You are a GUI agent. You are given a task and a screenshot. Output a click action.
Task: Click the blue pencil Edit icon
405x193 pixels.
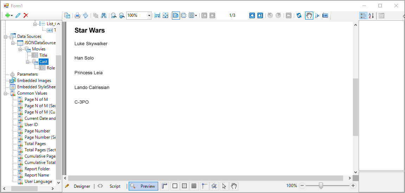pyautogui.click(x=18, y=15)
